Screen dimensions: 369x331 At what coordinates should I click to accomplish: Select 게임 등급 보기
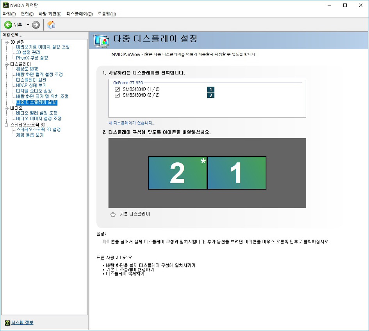point(30,135)
